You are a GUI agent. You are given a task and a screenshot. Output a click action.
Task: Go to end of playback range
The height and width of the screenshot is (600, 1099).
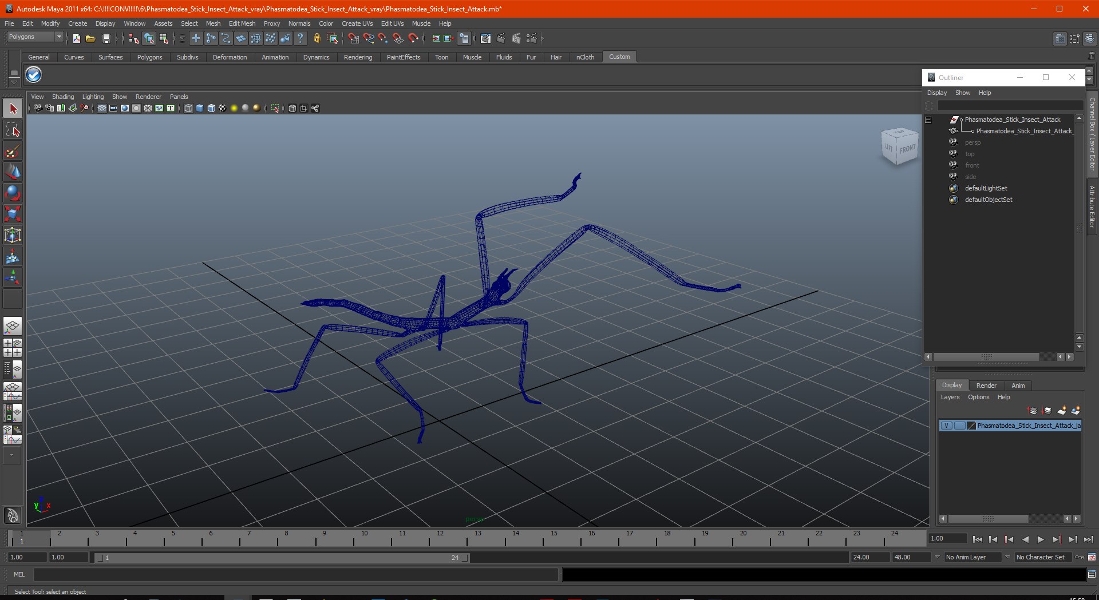point(1088,539)
